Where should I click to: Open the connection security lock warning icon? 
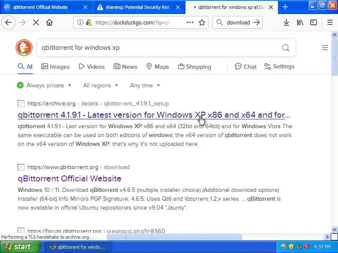coord(89,22)
